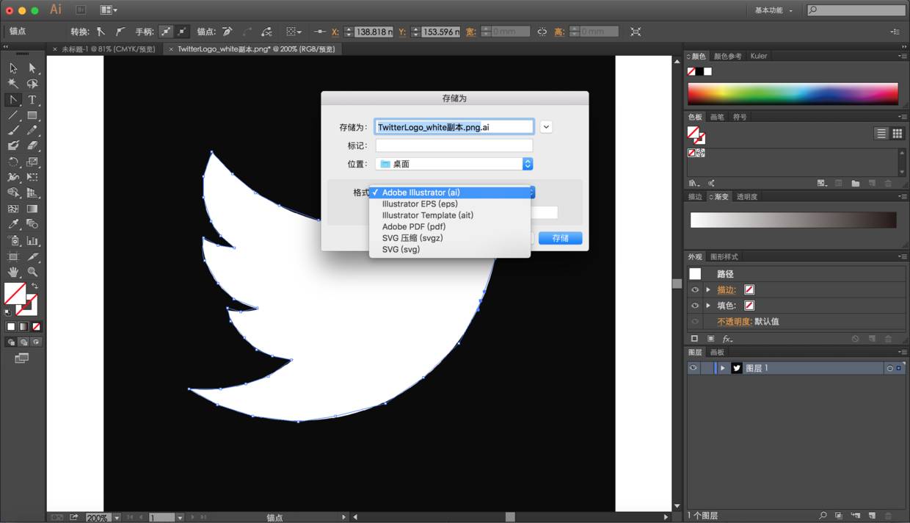Enable Draw Behind mode
The image size is (910, 523).
tap(23, 342)
